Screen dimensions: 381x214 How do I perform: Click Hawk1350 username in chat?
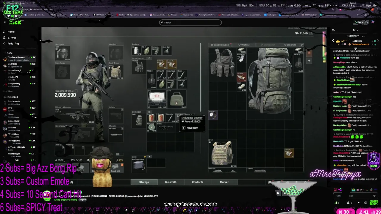[x=339, y=141]
